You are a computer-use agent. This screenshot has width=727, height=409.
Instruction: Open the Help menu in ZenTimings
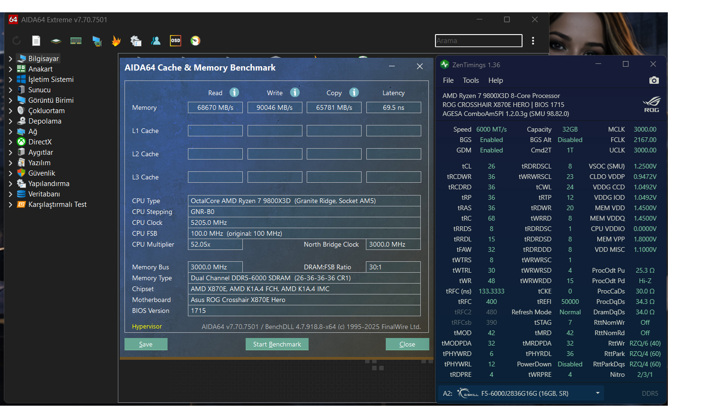point(496,80)
